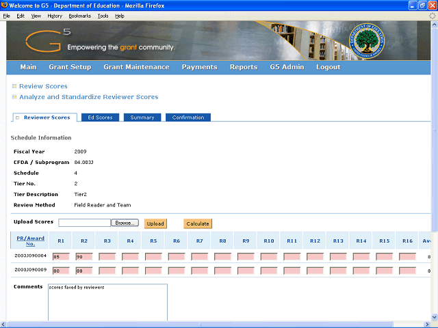
Task: Open the Review Scores link
Action: tap(43, 86)
